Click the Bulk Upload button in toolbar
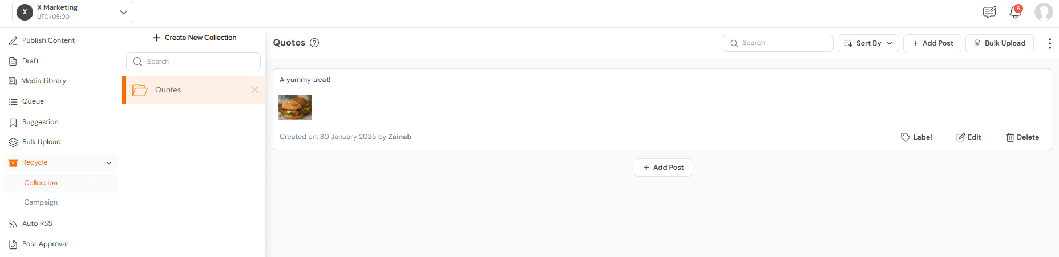Image resolution: width=1059 pixels, height=257 pixels. tap(999, 43)
